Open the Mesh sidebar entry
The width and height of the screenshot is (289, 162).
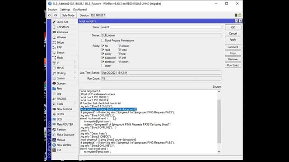coord(60,58)
